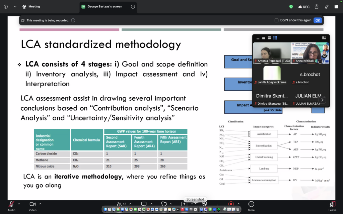Unmute microphone using the Audio icon
Screen dimensions: 343x214
coord(11,204)
